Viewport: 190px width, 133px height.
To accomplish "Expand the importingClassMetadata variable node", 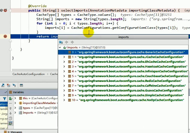I will click(x=15, y=103).
